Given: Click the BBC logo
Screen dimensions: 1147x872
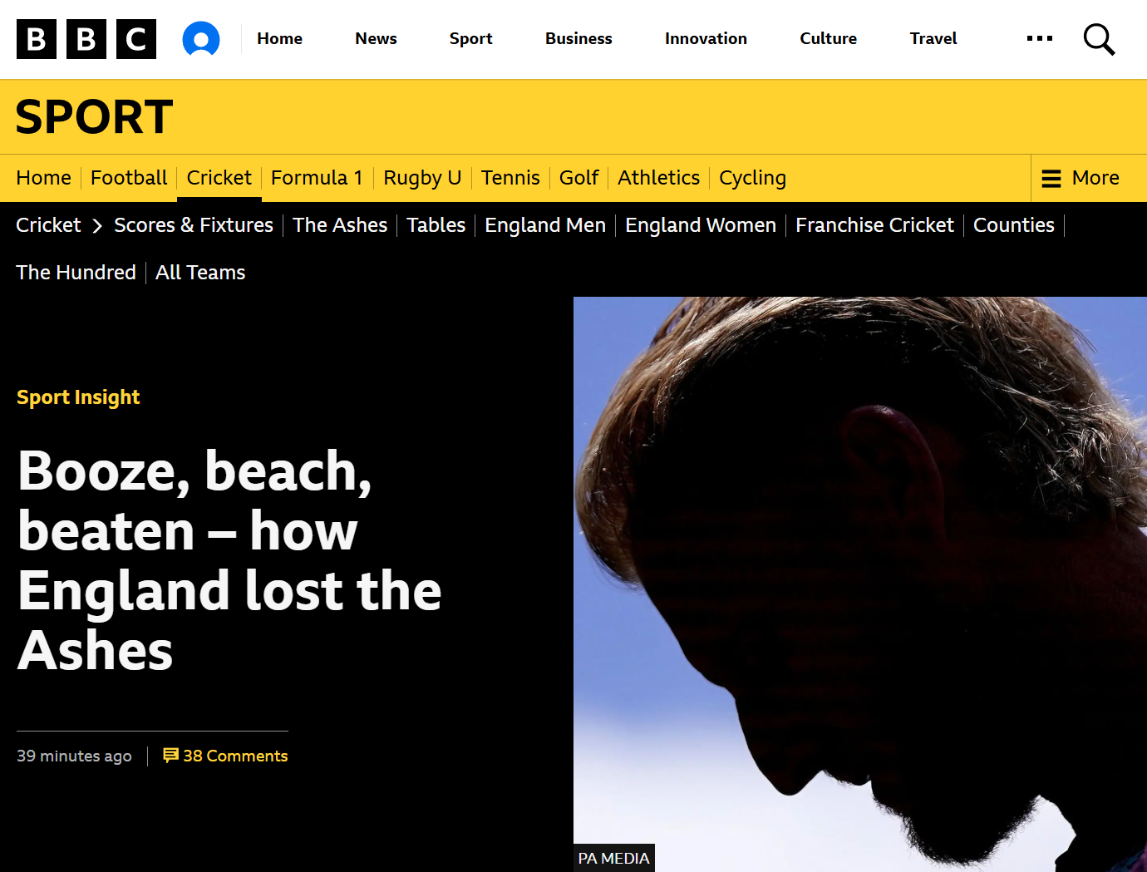Looking at the screenshot, I should click(x=86, y=39).
